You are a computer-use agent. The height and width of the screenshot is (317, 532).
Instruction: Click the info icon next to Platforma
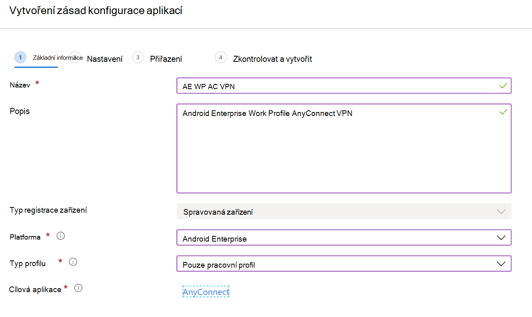(x=61, y=236)
